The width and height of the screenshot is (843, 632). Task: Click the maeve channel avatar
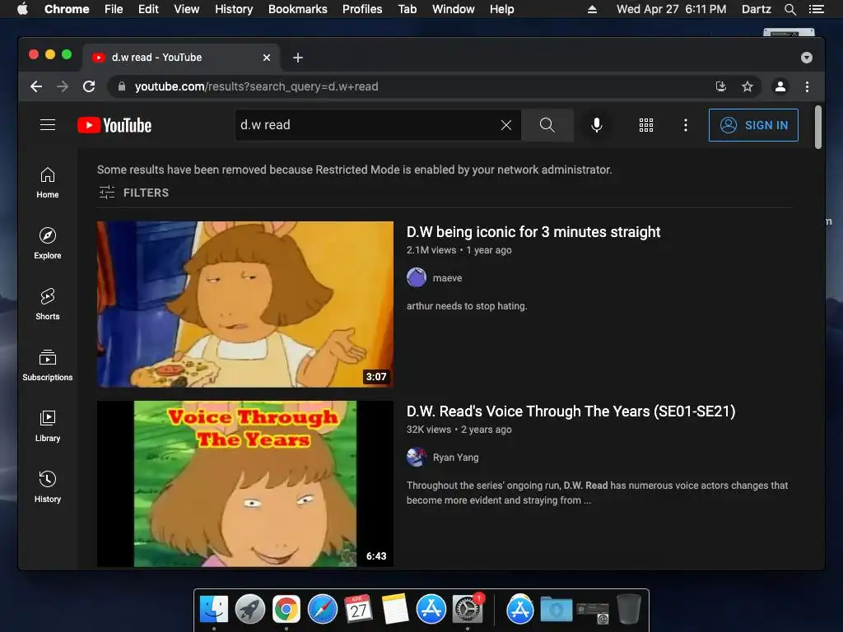coord(416,278)
